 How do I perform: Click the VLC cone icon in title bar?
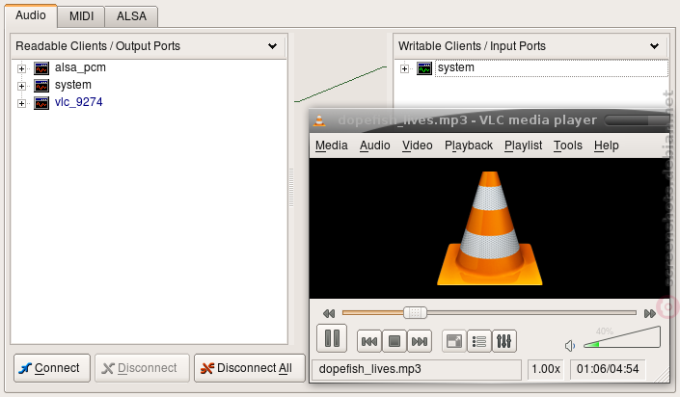tap(319, 120)
